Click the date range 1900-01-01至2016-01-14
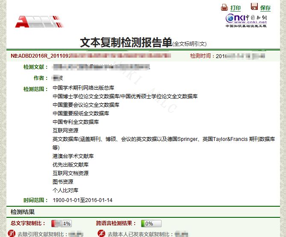 click(83, 200)
